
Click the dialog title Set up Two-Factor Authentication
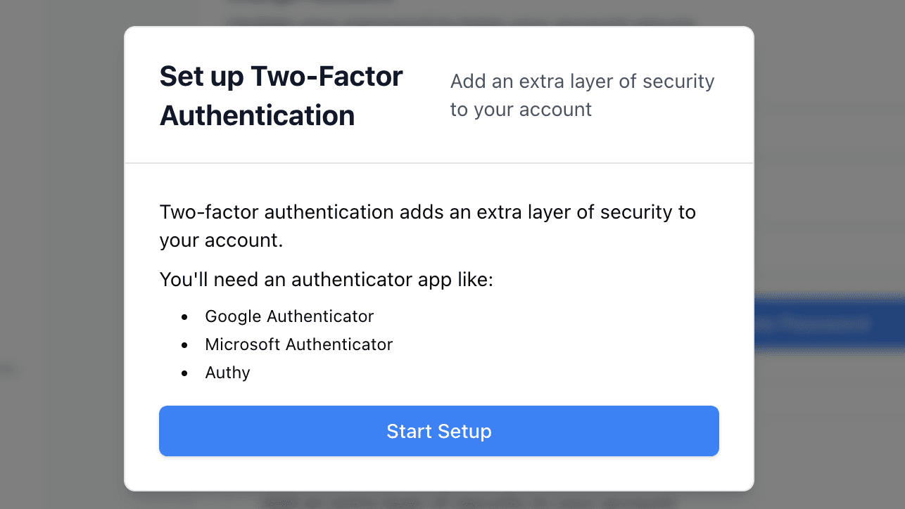point(281,95)
